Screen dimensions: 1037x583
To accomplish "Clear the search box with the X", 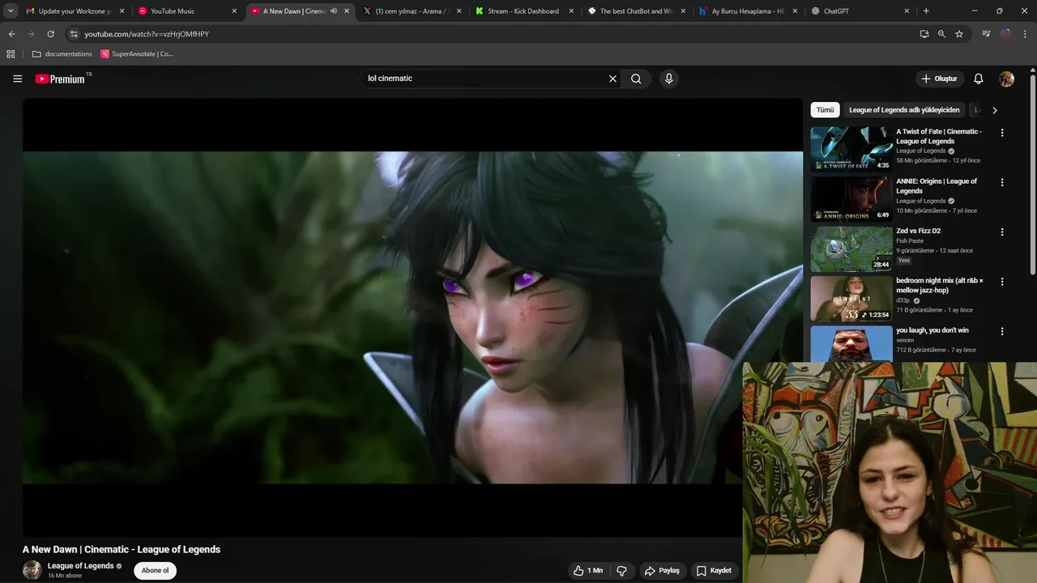I will click(612, 79).
